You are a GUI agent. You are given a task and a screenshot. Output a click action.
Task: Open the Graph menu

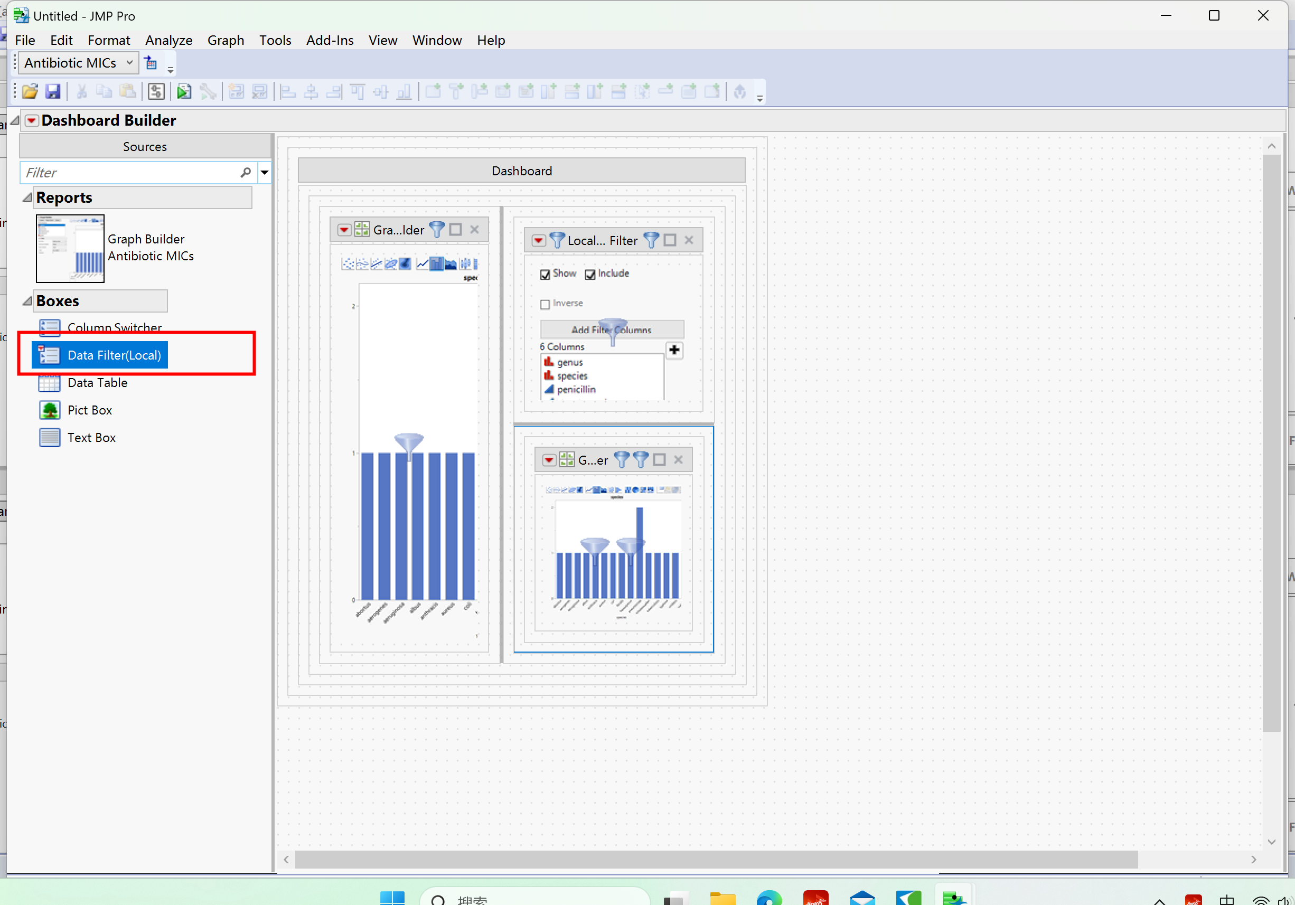tap(225, 40)
